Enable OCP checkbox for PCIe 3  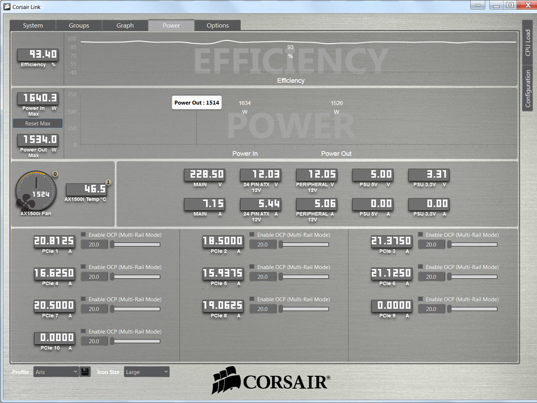click(x=420, y=235)
